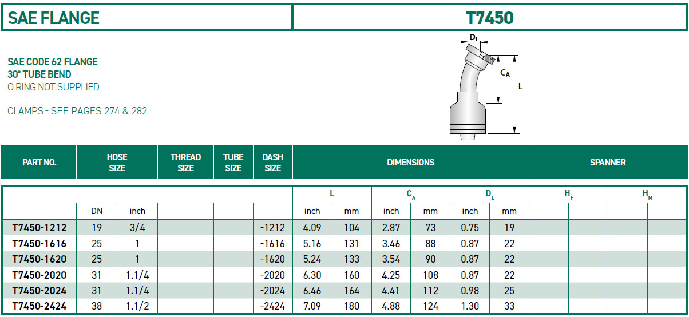This screenshot has width=689, height=317.
Task: Click CA inch value 4.25
Action: pyautogui.click(x=391, y=275)
